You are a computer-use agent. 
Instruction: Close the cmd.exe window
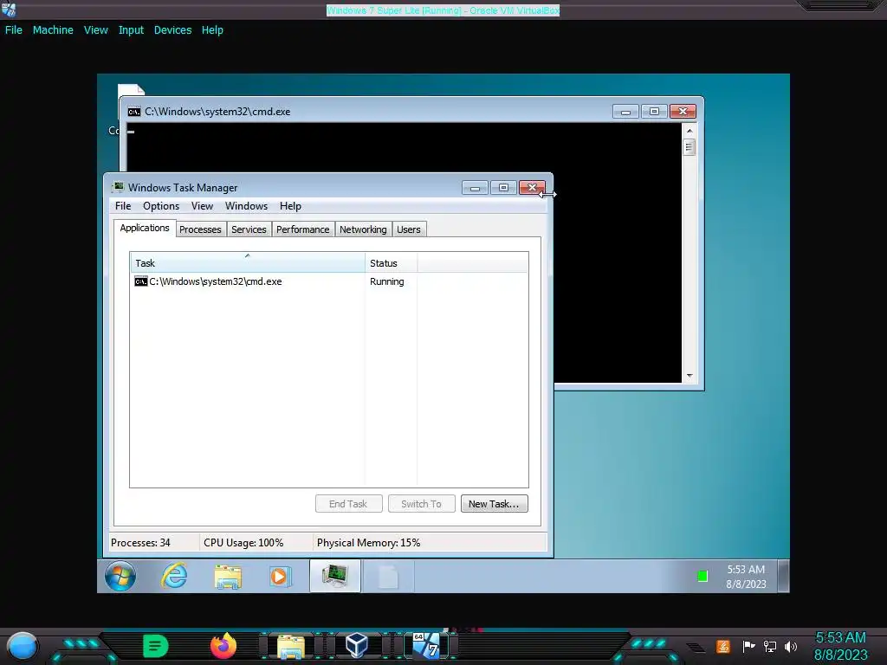(x=683, y=112)
